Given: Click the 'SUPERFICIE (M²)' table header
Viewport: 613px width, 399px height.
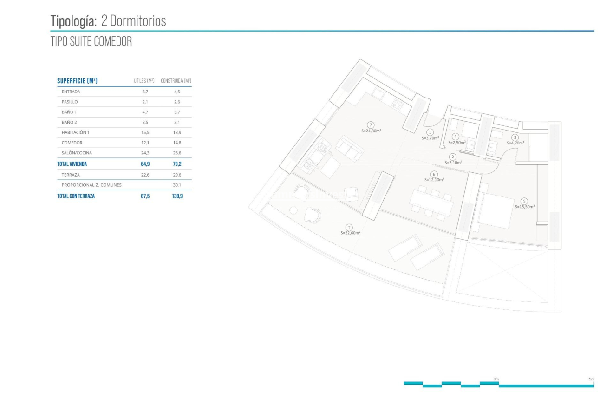Looking at the screenshot, I should point(77,81).
